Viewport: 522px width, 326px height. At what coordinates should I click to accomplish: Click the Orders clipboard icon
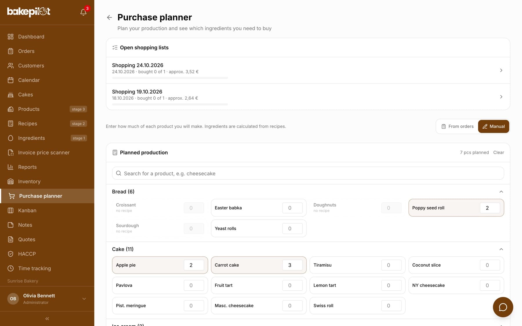point(10,51)
